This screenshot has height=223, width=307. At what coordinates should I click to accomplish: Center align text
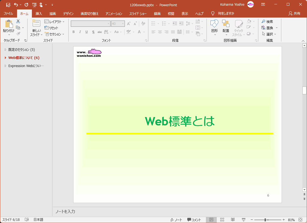160,32
